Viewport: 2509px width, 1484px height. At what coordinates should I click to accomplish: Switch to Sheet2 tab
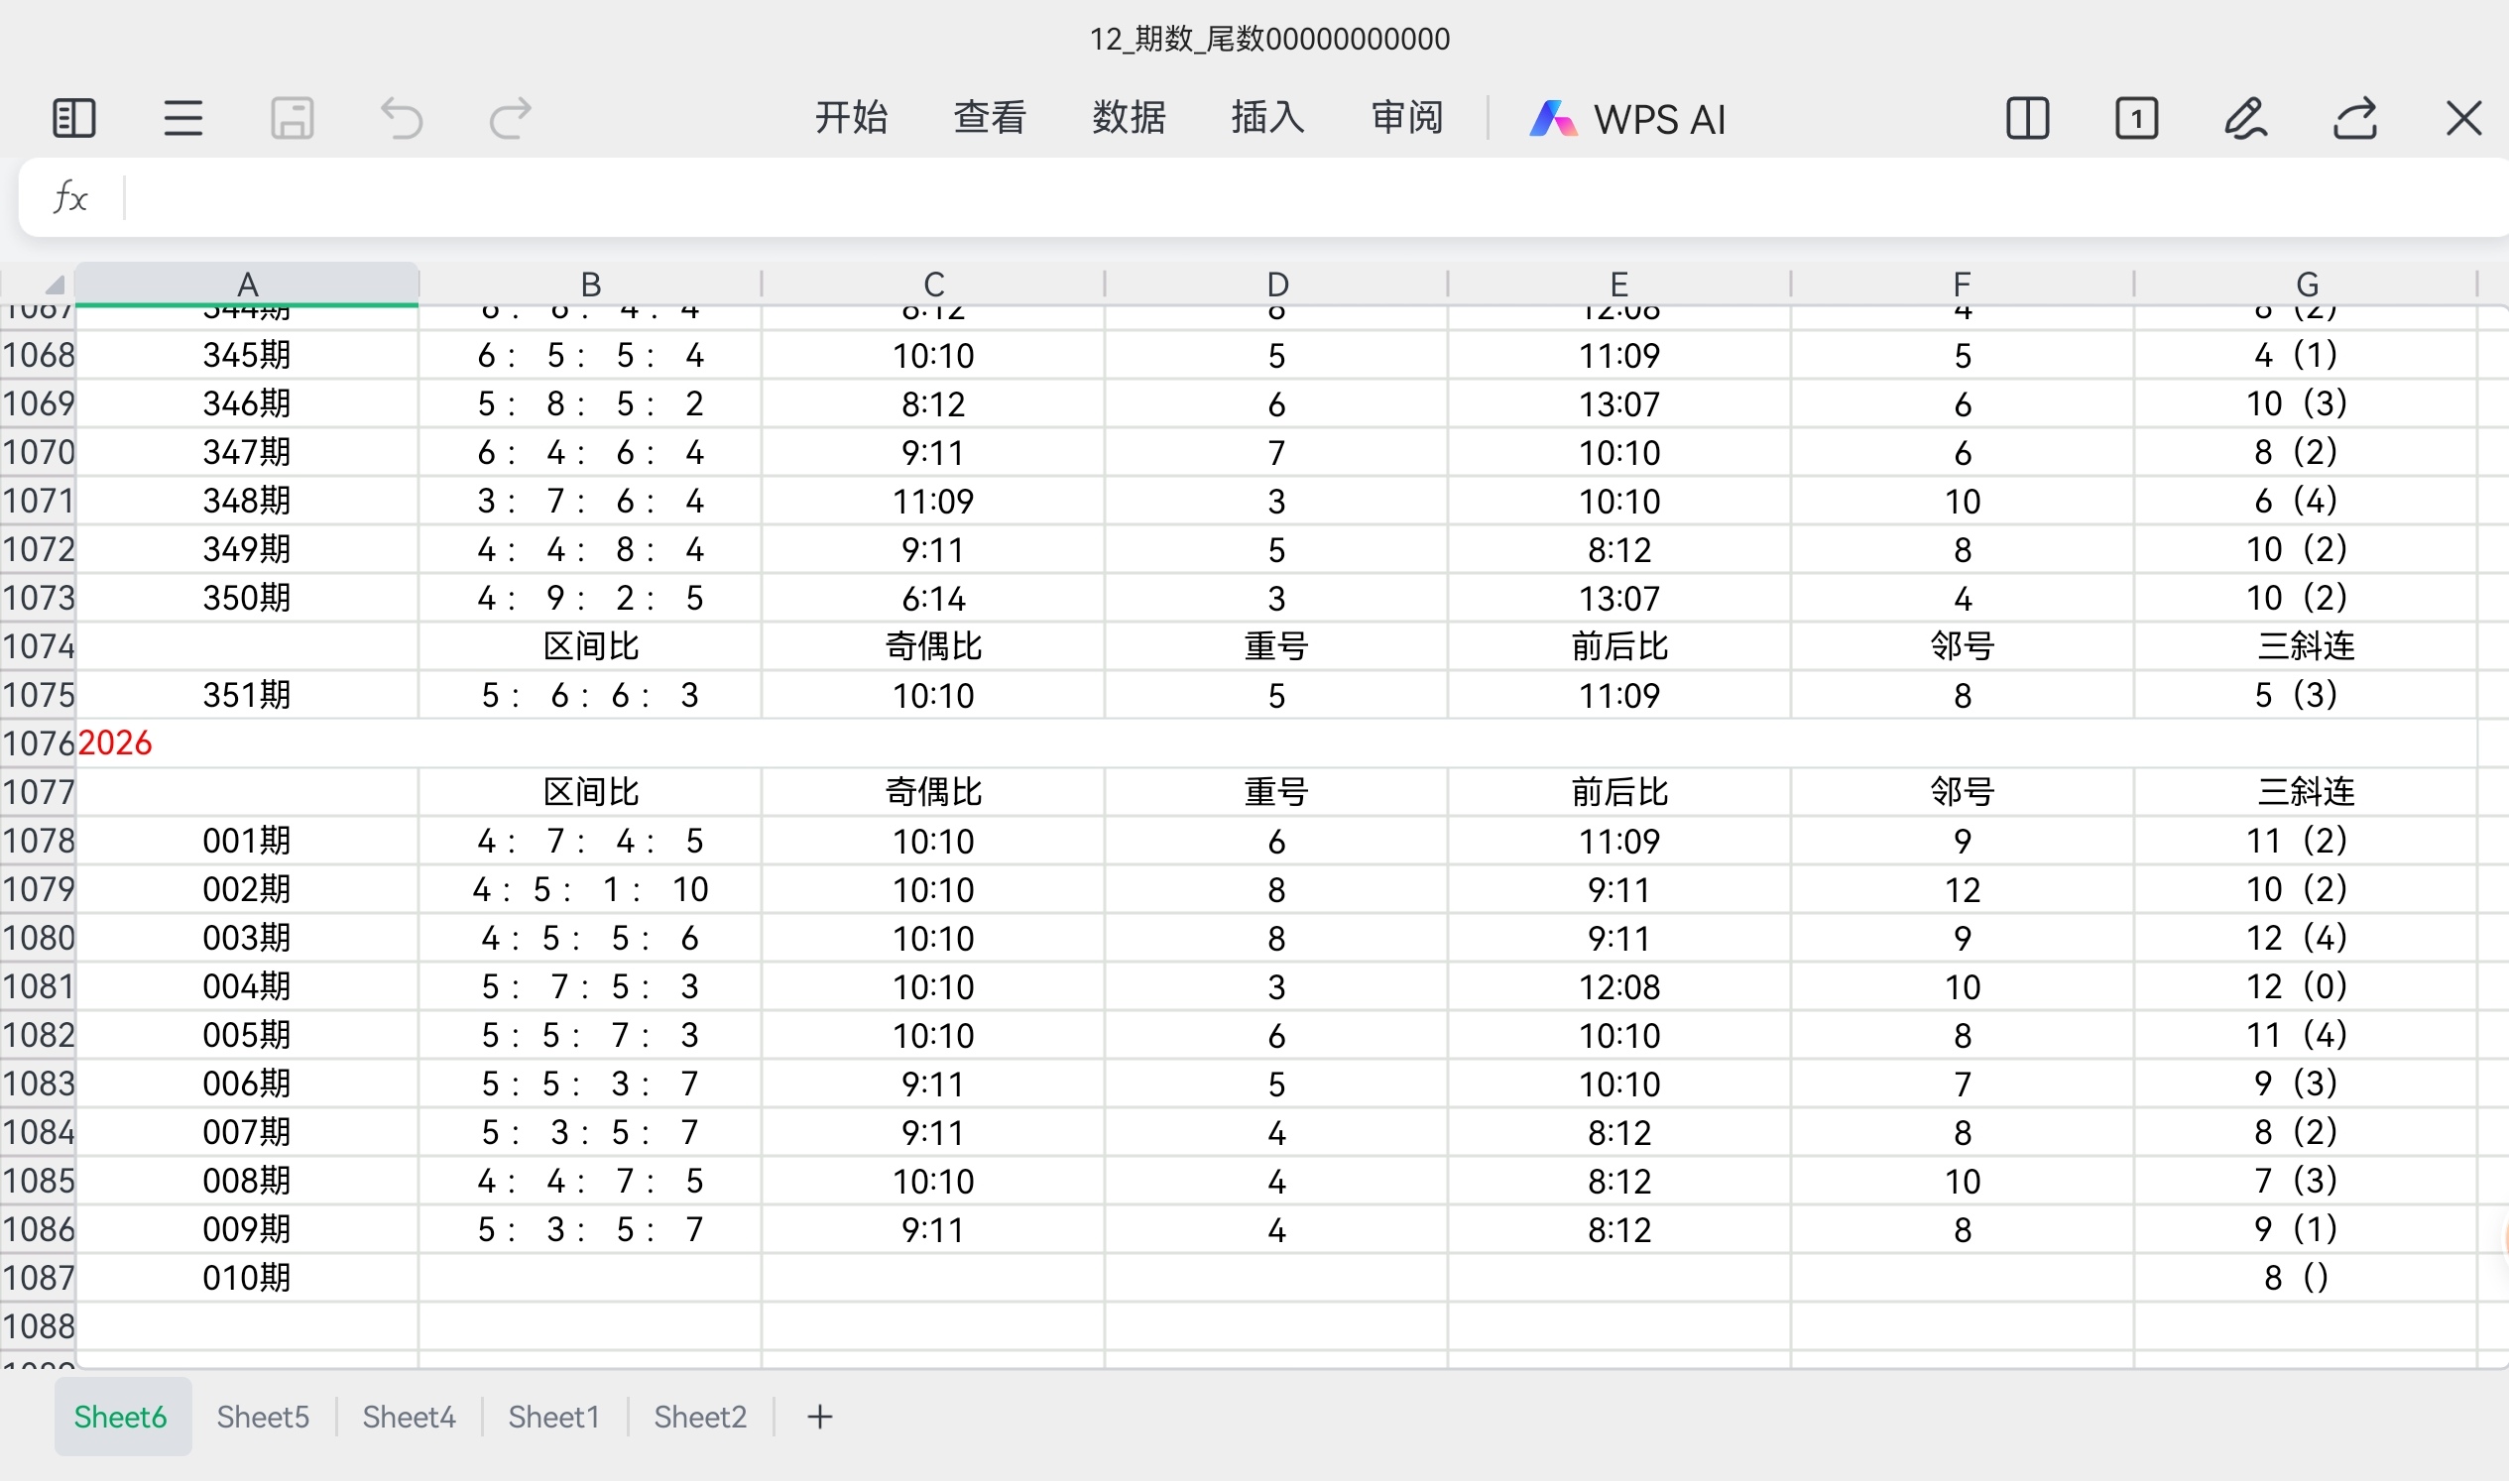click(x=700, y=1418)
